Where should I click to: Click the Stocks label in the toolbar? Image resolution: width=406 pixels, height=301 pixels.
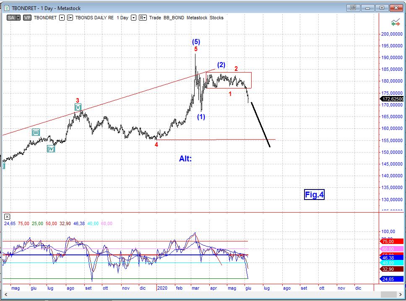(x=216, y=18)
